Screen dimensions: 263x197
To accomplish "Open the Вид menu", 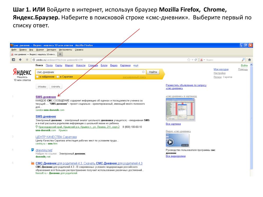I will [31, 50].
